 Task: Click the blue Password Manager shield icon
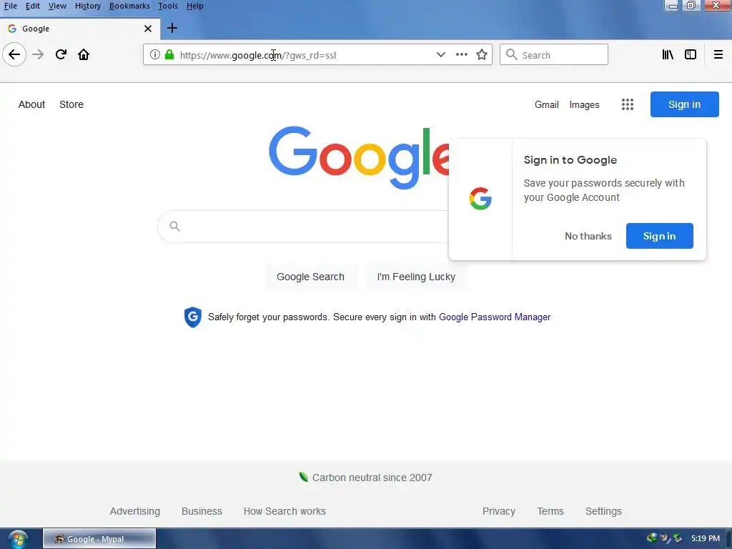tap(193, 317)
